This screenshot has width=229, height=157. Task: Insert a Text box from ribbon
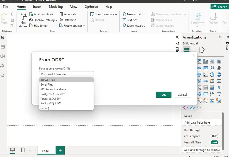pyautogui.click(x=130, y=20)
